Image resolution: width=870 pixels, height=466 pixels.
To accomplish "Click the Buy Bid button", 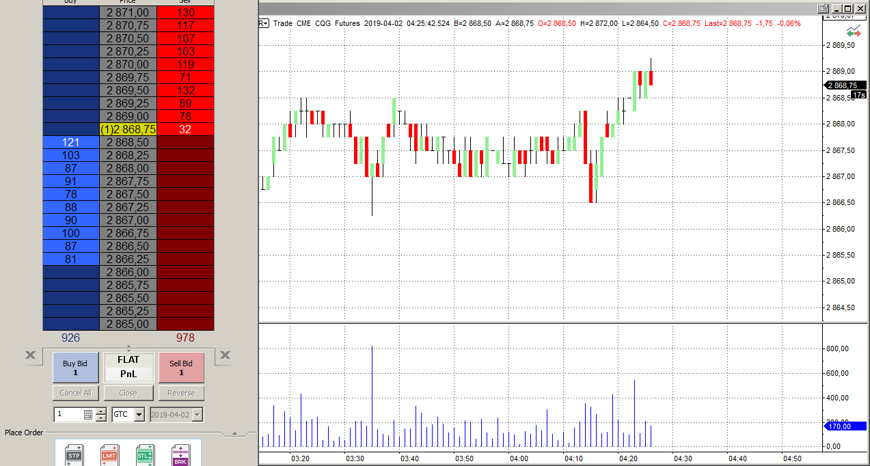I will (x=76, y=368).
